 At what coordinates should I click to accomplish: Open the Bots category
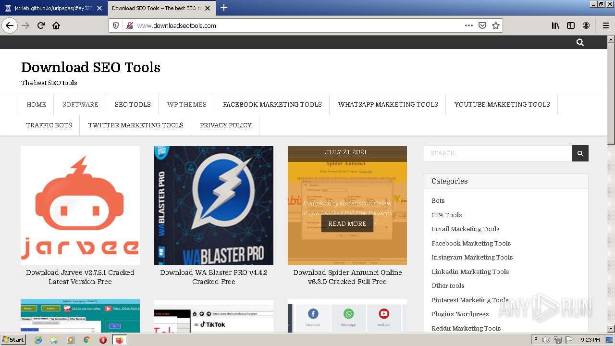[438, 200]
